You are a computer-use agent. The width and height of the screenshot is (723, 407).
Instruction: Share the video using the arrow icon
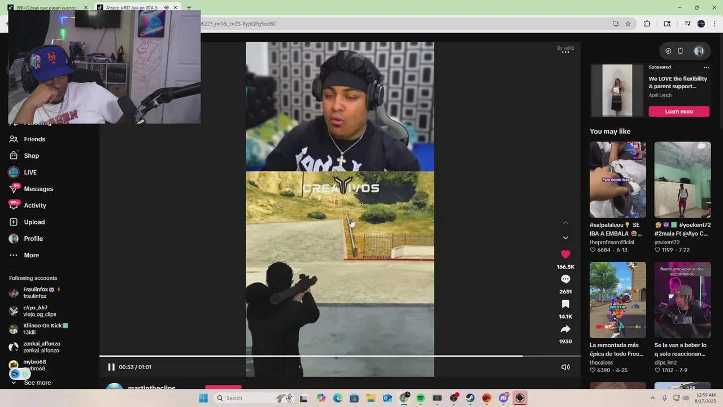coord(565,329)
